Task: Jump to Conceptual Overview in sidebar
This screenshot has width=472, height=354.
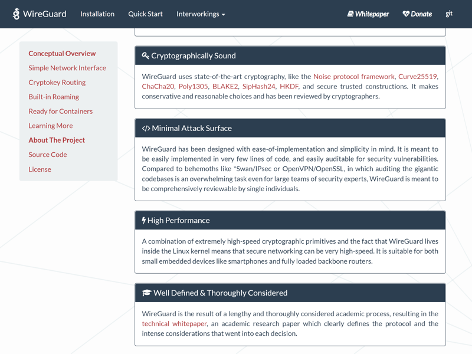Action: click(62, 53)
